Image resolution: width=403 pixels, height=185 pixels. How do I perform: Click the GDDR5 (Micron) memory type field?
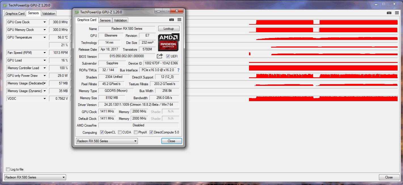pyautogui.click(x=116, y=91)
